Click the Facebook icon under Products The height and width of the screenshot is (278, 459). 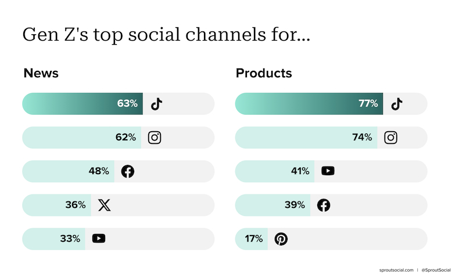pyautogui.click(x=324, y=205)
